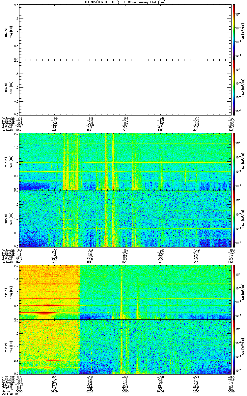Click the PSD color bar beside THA B⊥

click(x=234, y=32)
